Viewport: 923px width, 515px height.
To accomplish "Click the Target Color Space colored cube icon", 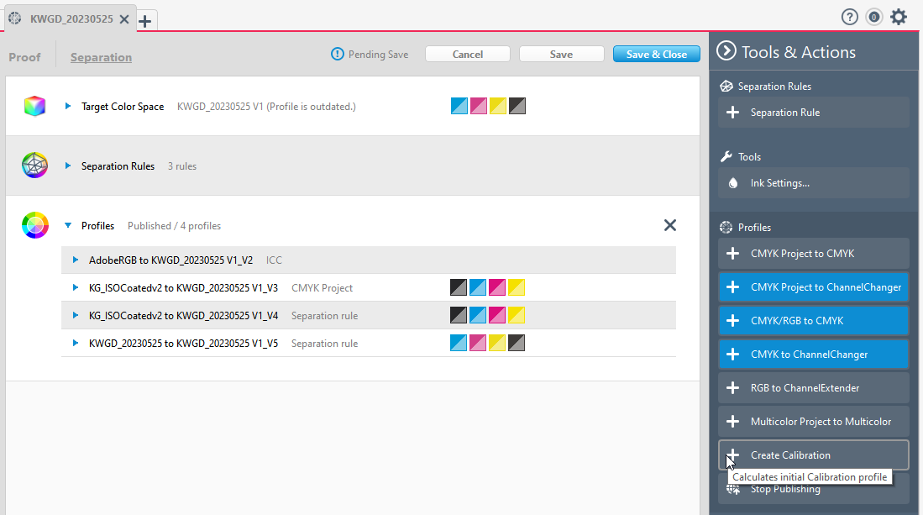I will point(34,106).
